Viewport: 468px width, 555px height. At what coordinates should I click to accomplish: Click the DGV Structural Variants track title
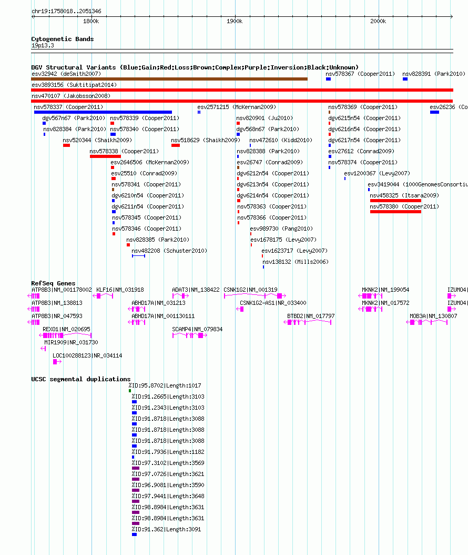[x=195, y=67]
